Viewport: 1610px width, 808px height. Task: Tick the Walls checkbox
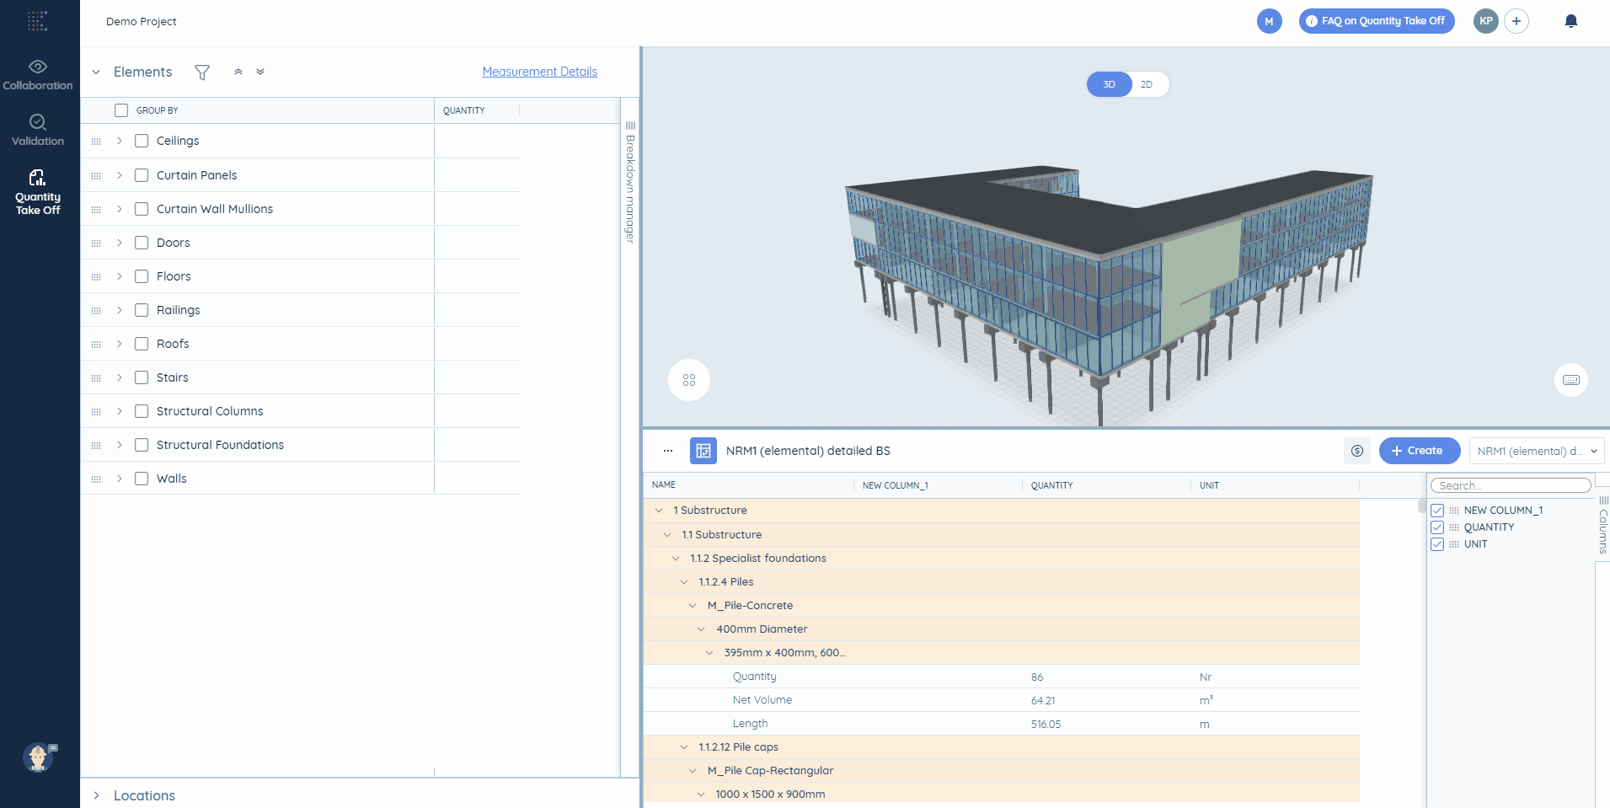(142, 479)
